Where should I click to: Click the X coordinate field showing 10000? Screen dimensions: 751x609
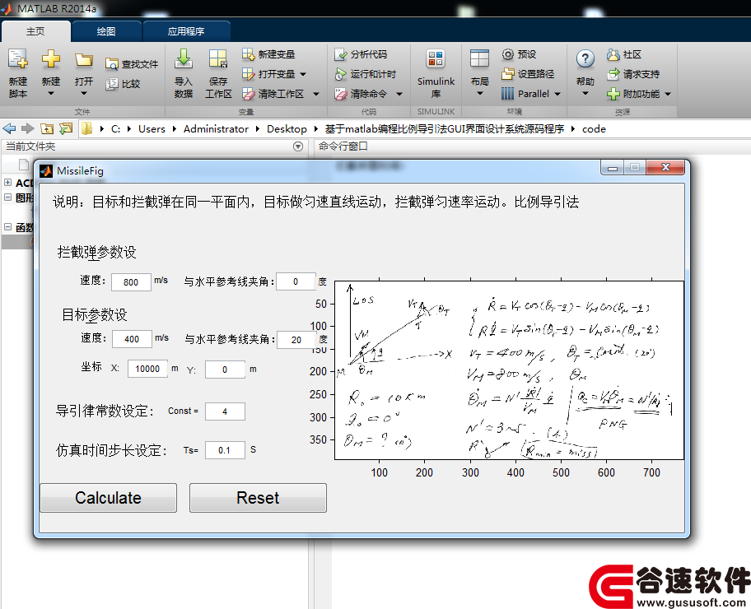pyautogui.click(x=147, y=369)
